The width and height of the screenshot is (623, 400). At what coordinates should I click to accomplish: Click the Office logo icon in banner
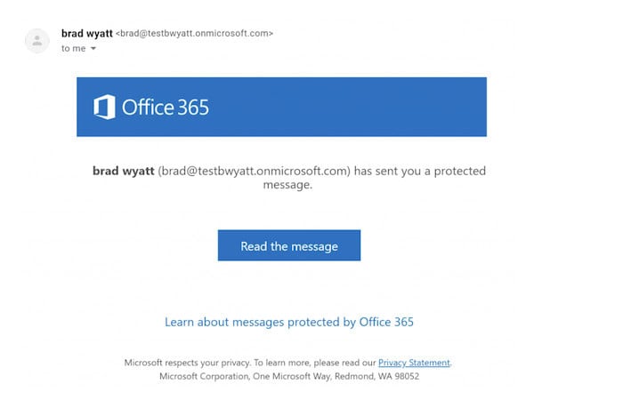[x=104, y=107]
